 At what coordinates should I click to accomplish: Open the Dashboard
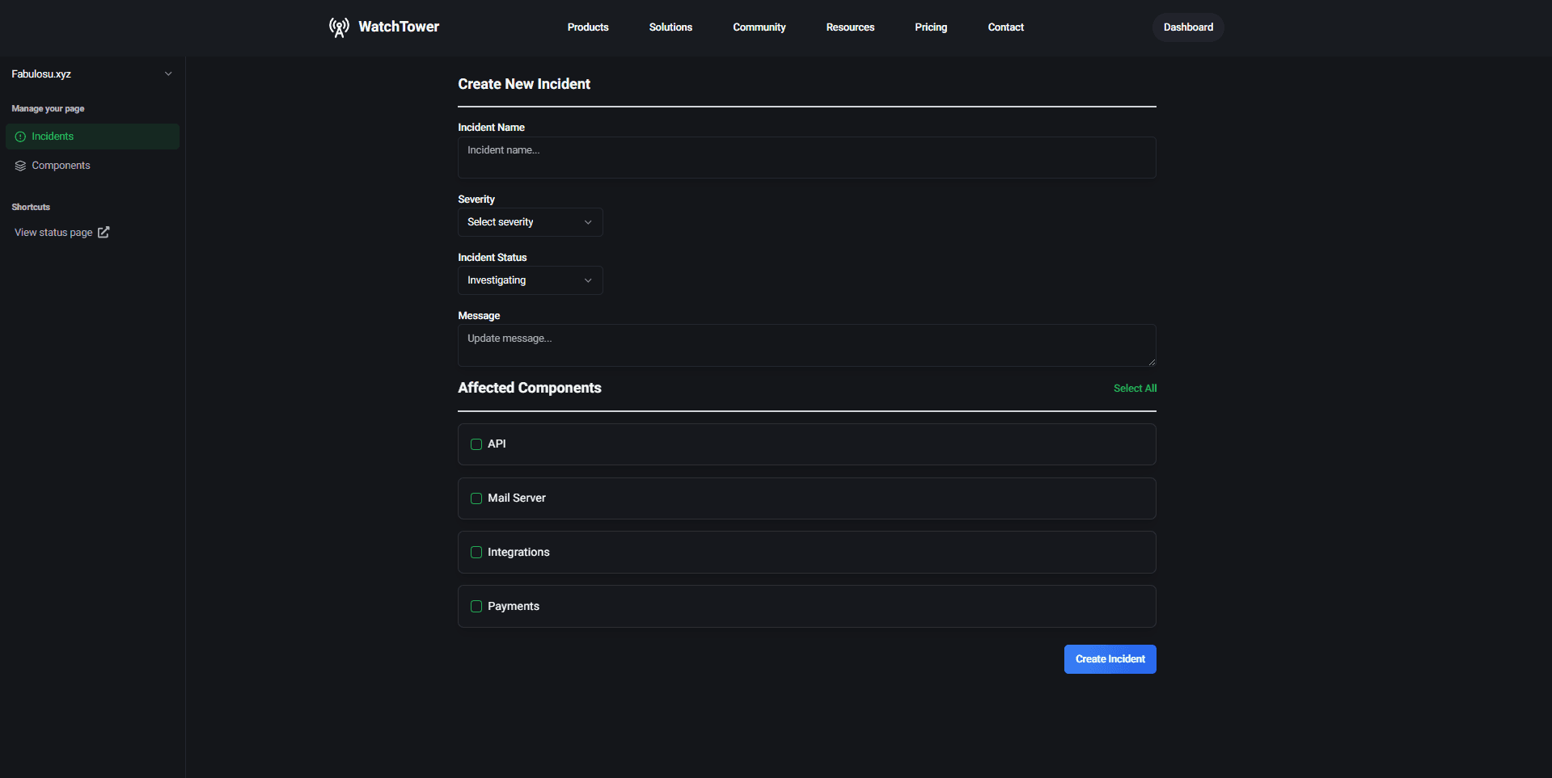[x=1187, y=27]
